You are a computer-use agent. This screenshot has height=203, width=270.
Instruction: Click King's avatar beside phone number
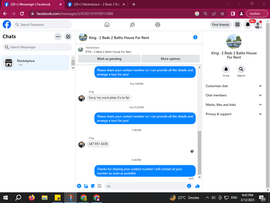(x=82, y=144)
